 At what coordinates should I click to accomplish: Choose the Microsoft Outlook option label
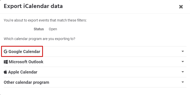(x=26, y=62)
